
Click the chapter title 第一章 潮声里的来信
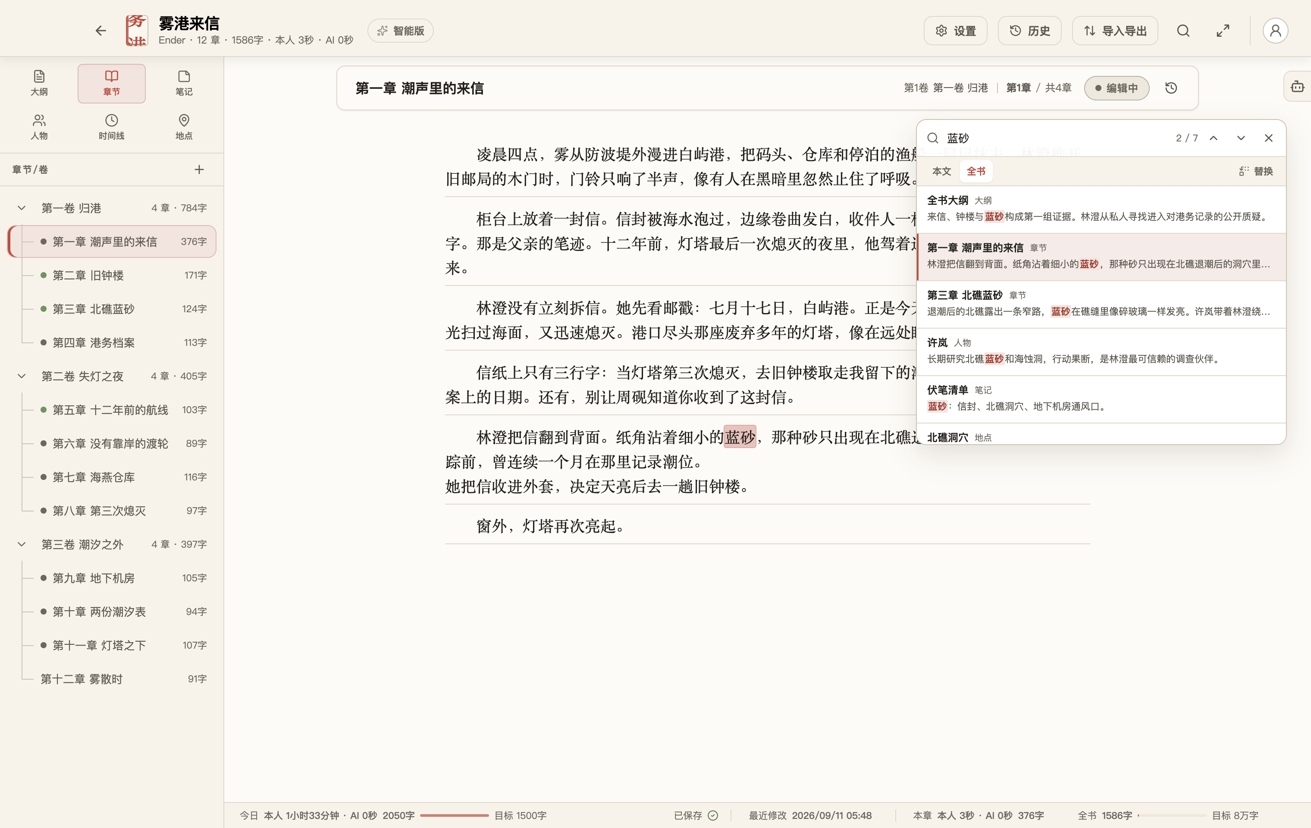pos(419,88)
